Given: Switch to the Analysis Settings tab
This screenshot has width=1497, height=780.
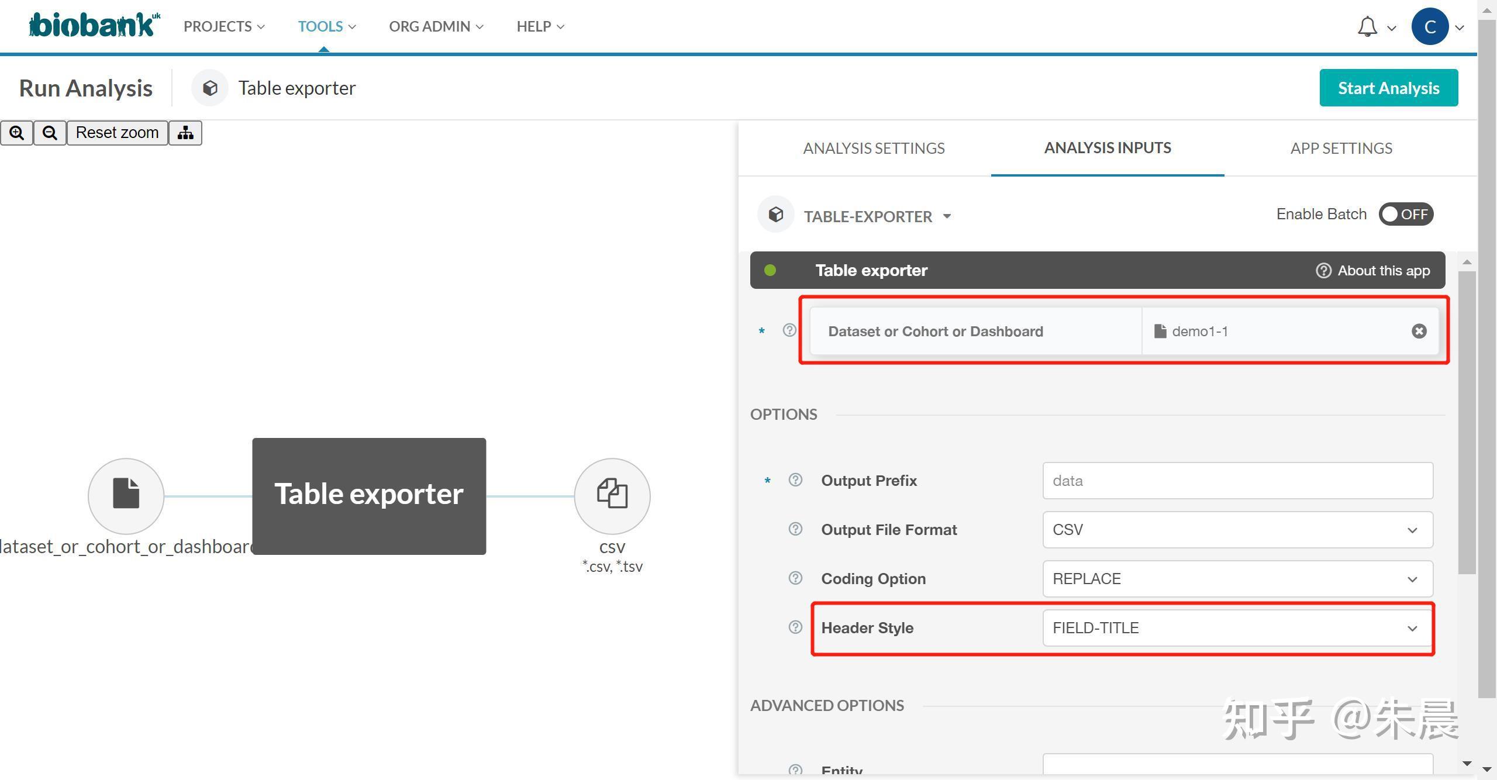Looking at the screenshot, I should pyautogui.click(x=874, y=148).
